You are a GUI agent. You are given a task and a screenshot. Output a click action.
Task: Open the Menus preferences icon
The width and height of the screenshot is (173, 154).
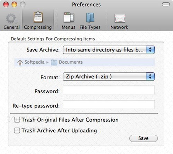coord(69,17)
